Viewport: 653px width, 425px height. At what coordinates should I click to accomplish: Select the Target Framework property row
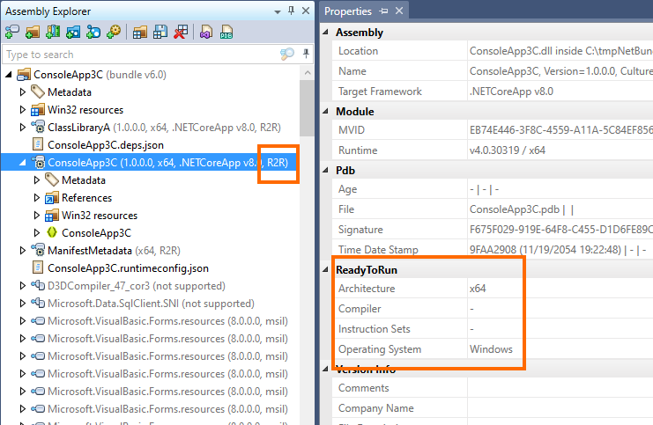pos(493,92)
